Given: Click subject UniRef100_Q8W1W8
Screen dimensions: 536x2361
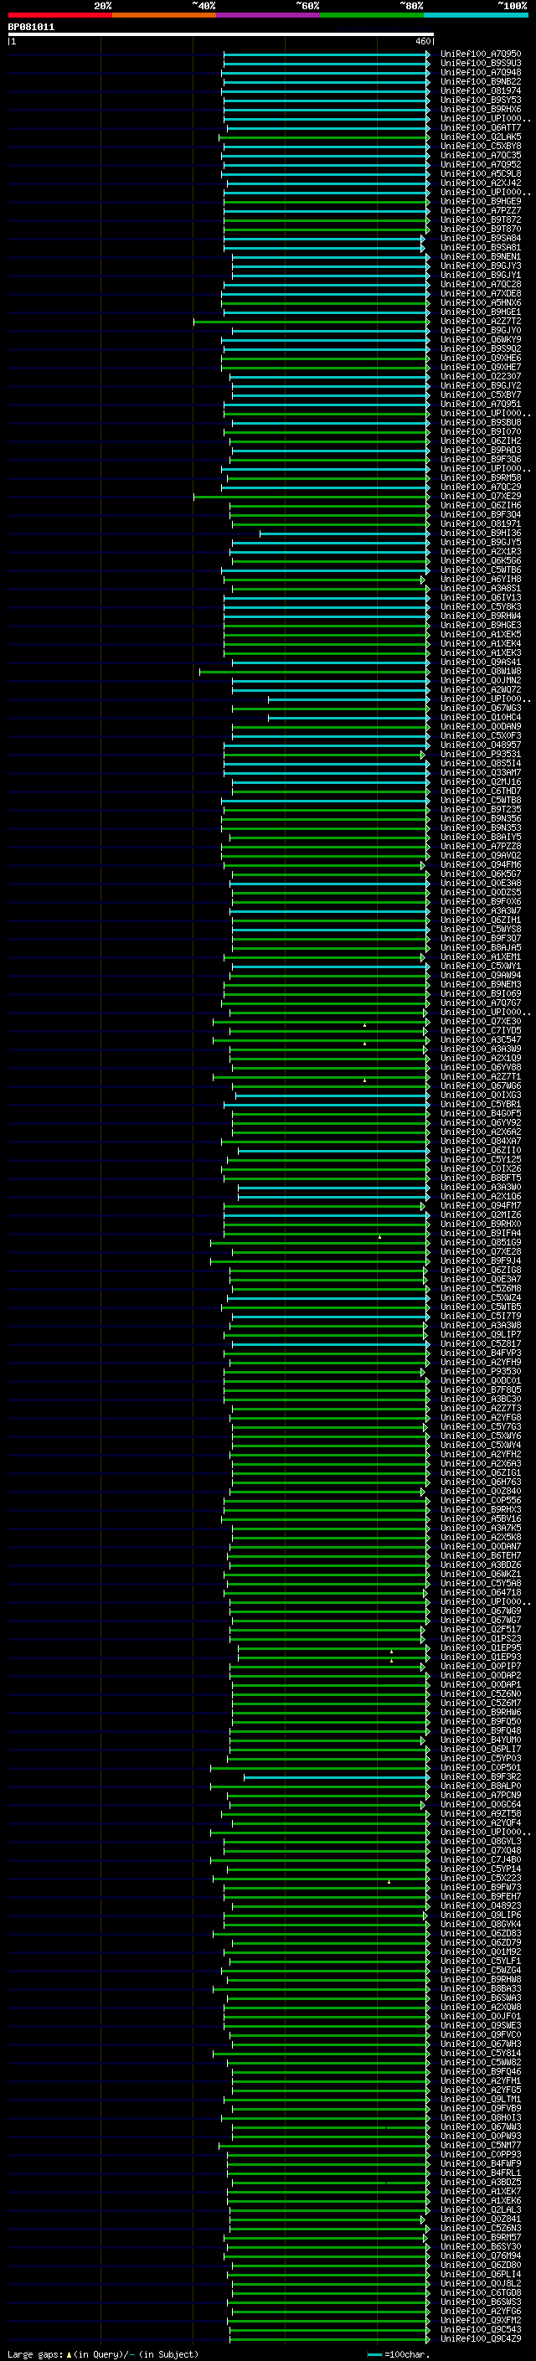Looking at the screenshot, I should (480, 671).
